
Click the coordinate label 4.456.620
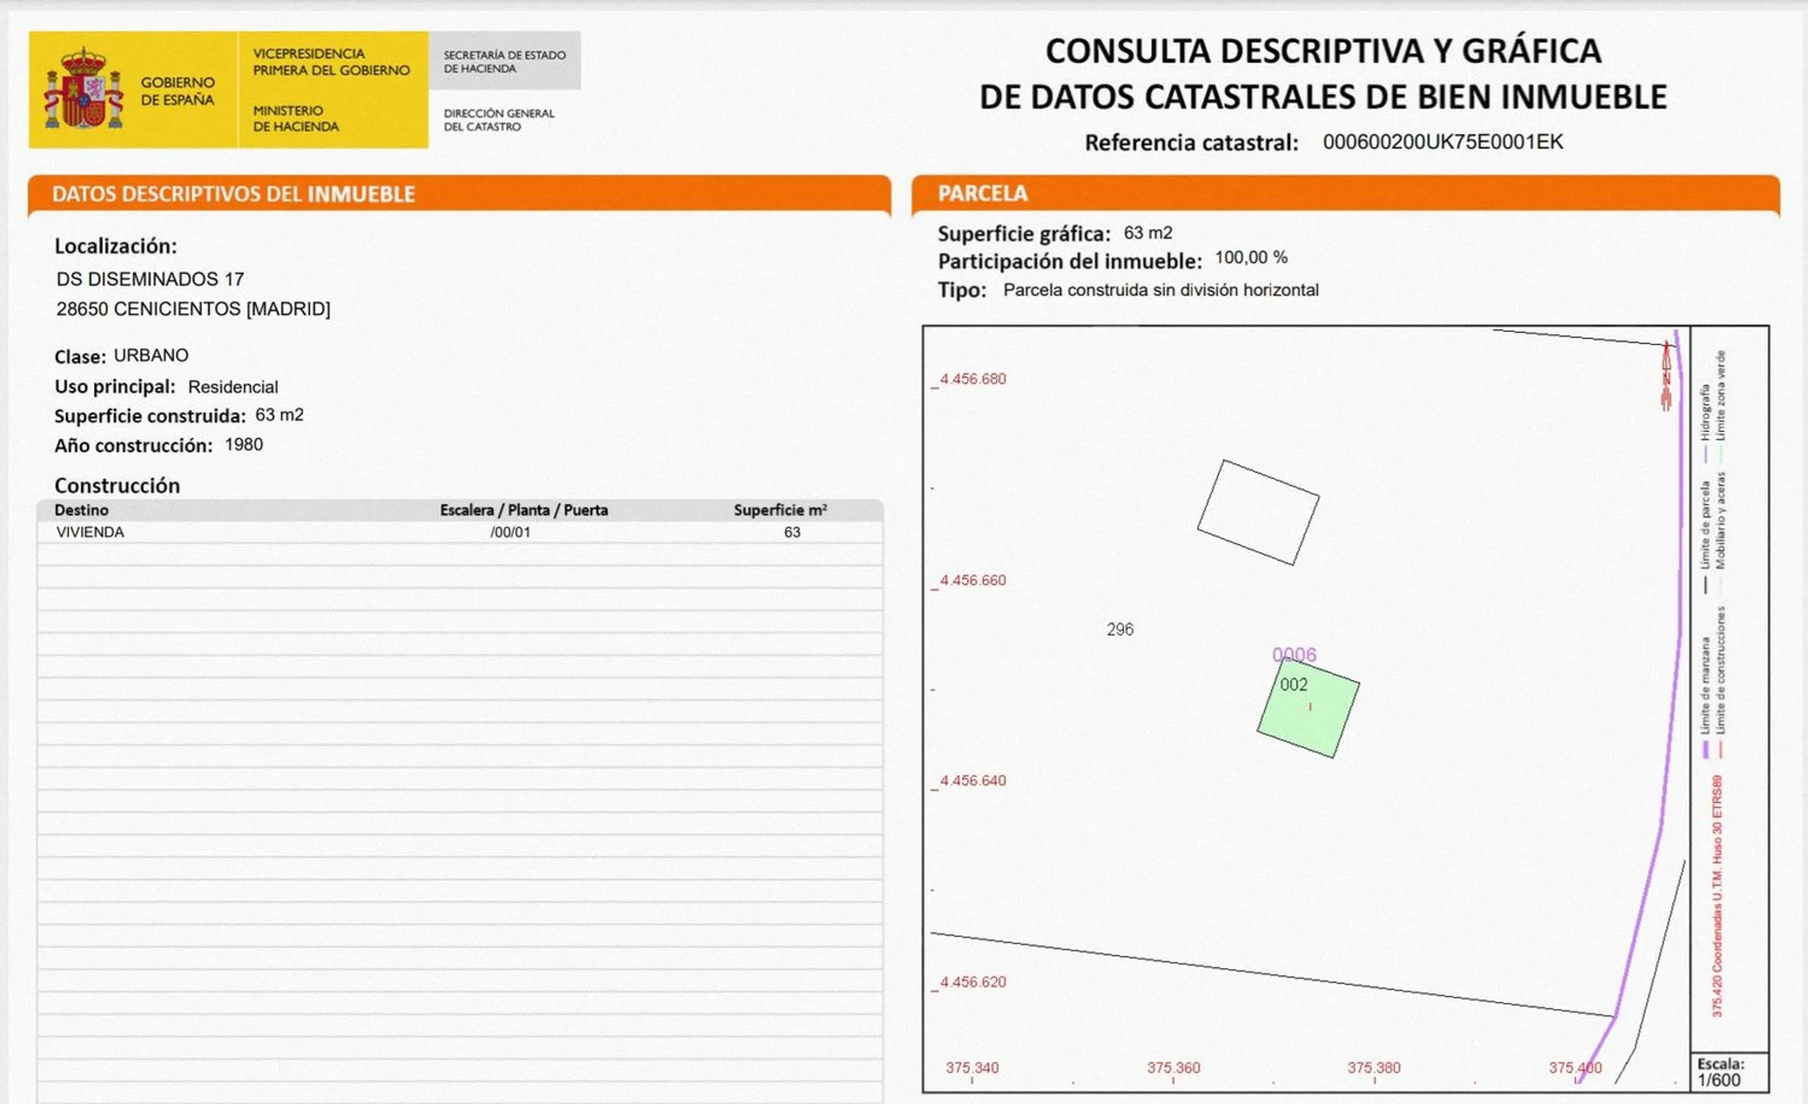tap(972, 982)
